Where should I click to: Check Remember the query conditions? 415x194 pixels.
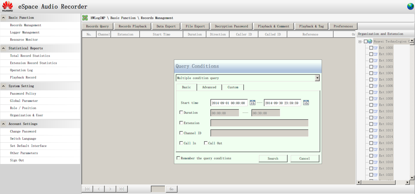[178, 158]
